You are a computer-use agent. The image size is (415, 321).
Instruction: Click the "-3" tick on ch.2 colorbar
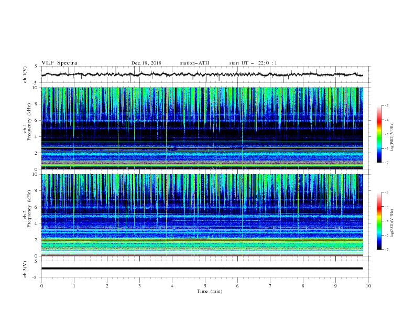(x=386, y=192)
